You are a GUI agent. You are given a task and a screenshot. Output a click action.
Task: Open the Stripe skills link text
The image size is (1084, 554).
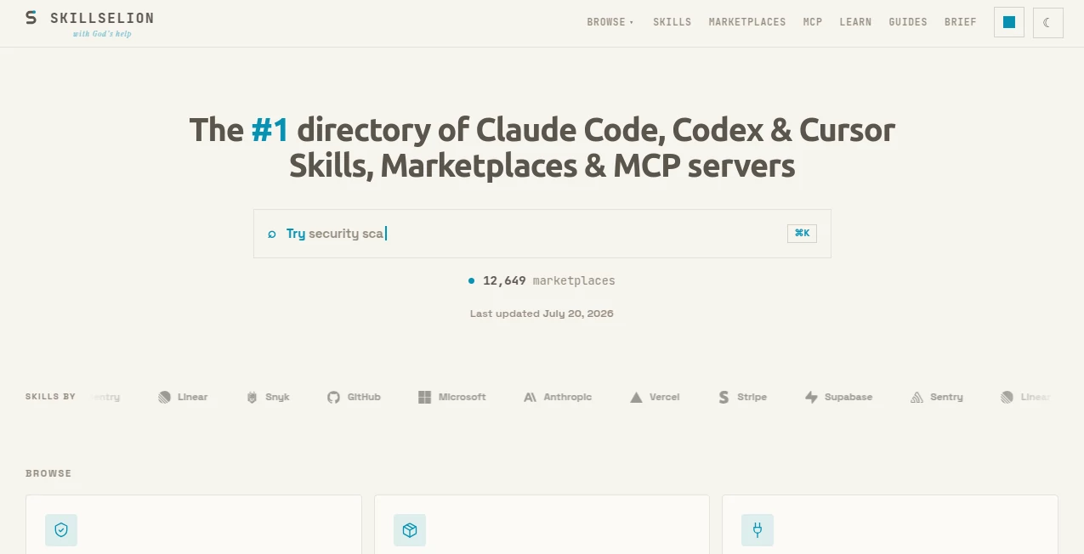coord(752,397)
